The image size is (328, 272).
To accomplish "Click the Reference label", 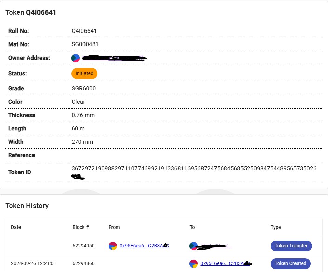I will point(22,155).
